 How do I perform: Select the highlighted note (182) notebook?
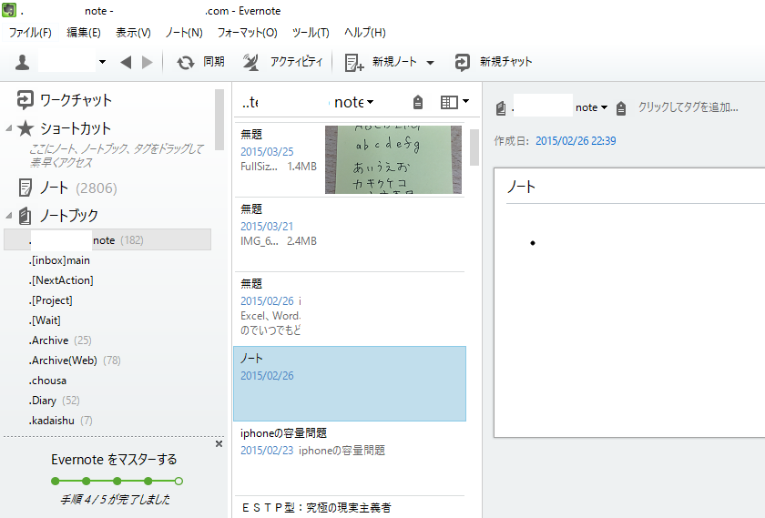107,240
